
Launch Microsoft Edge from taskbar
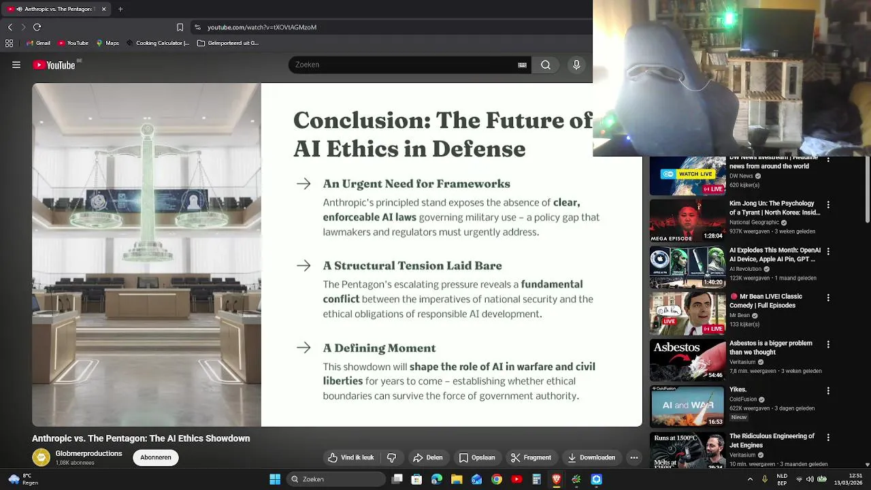pyautogui.click(x=437, y=479)
